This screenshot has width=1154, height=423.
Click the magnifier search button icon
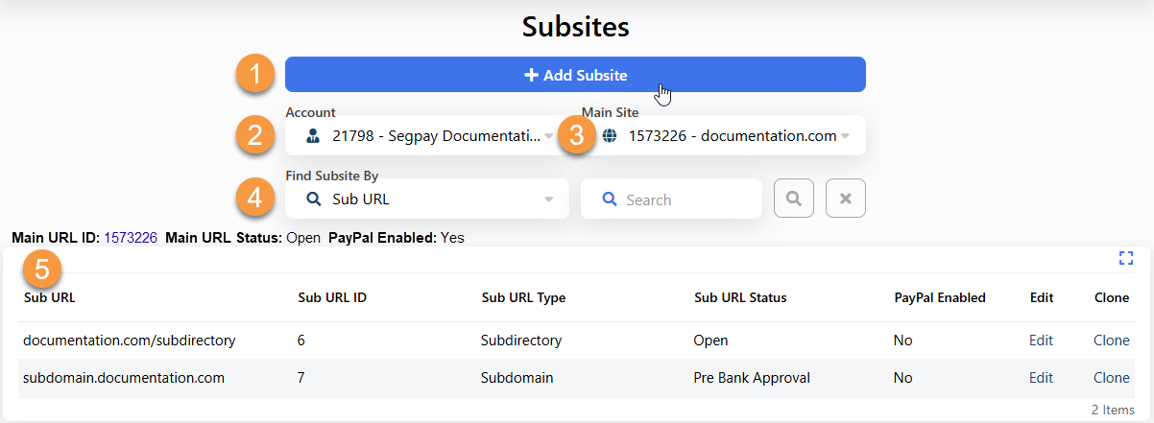pyautogui.click(x=794, y=199)
